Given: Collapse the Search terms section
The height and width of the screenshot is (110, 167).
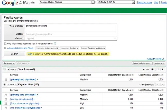Looking at the screenshot, I should pos(4,69).
